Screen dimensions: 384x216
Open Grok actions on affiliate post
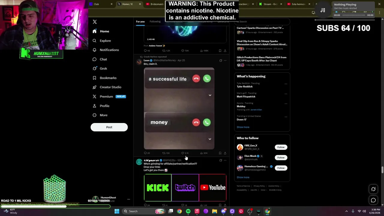[x=220, y=160]
